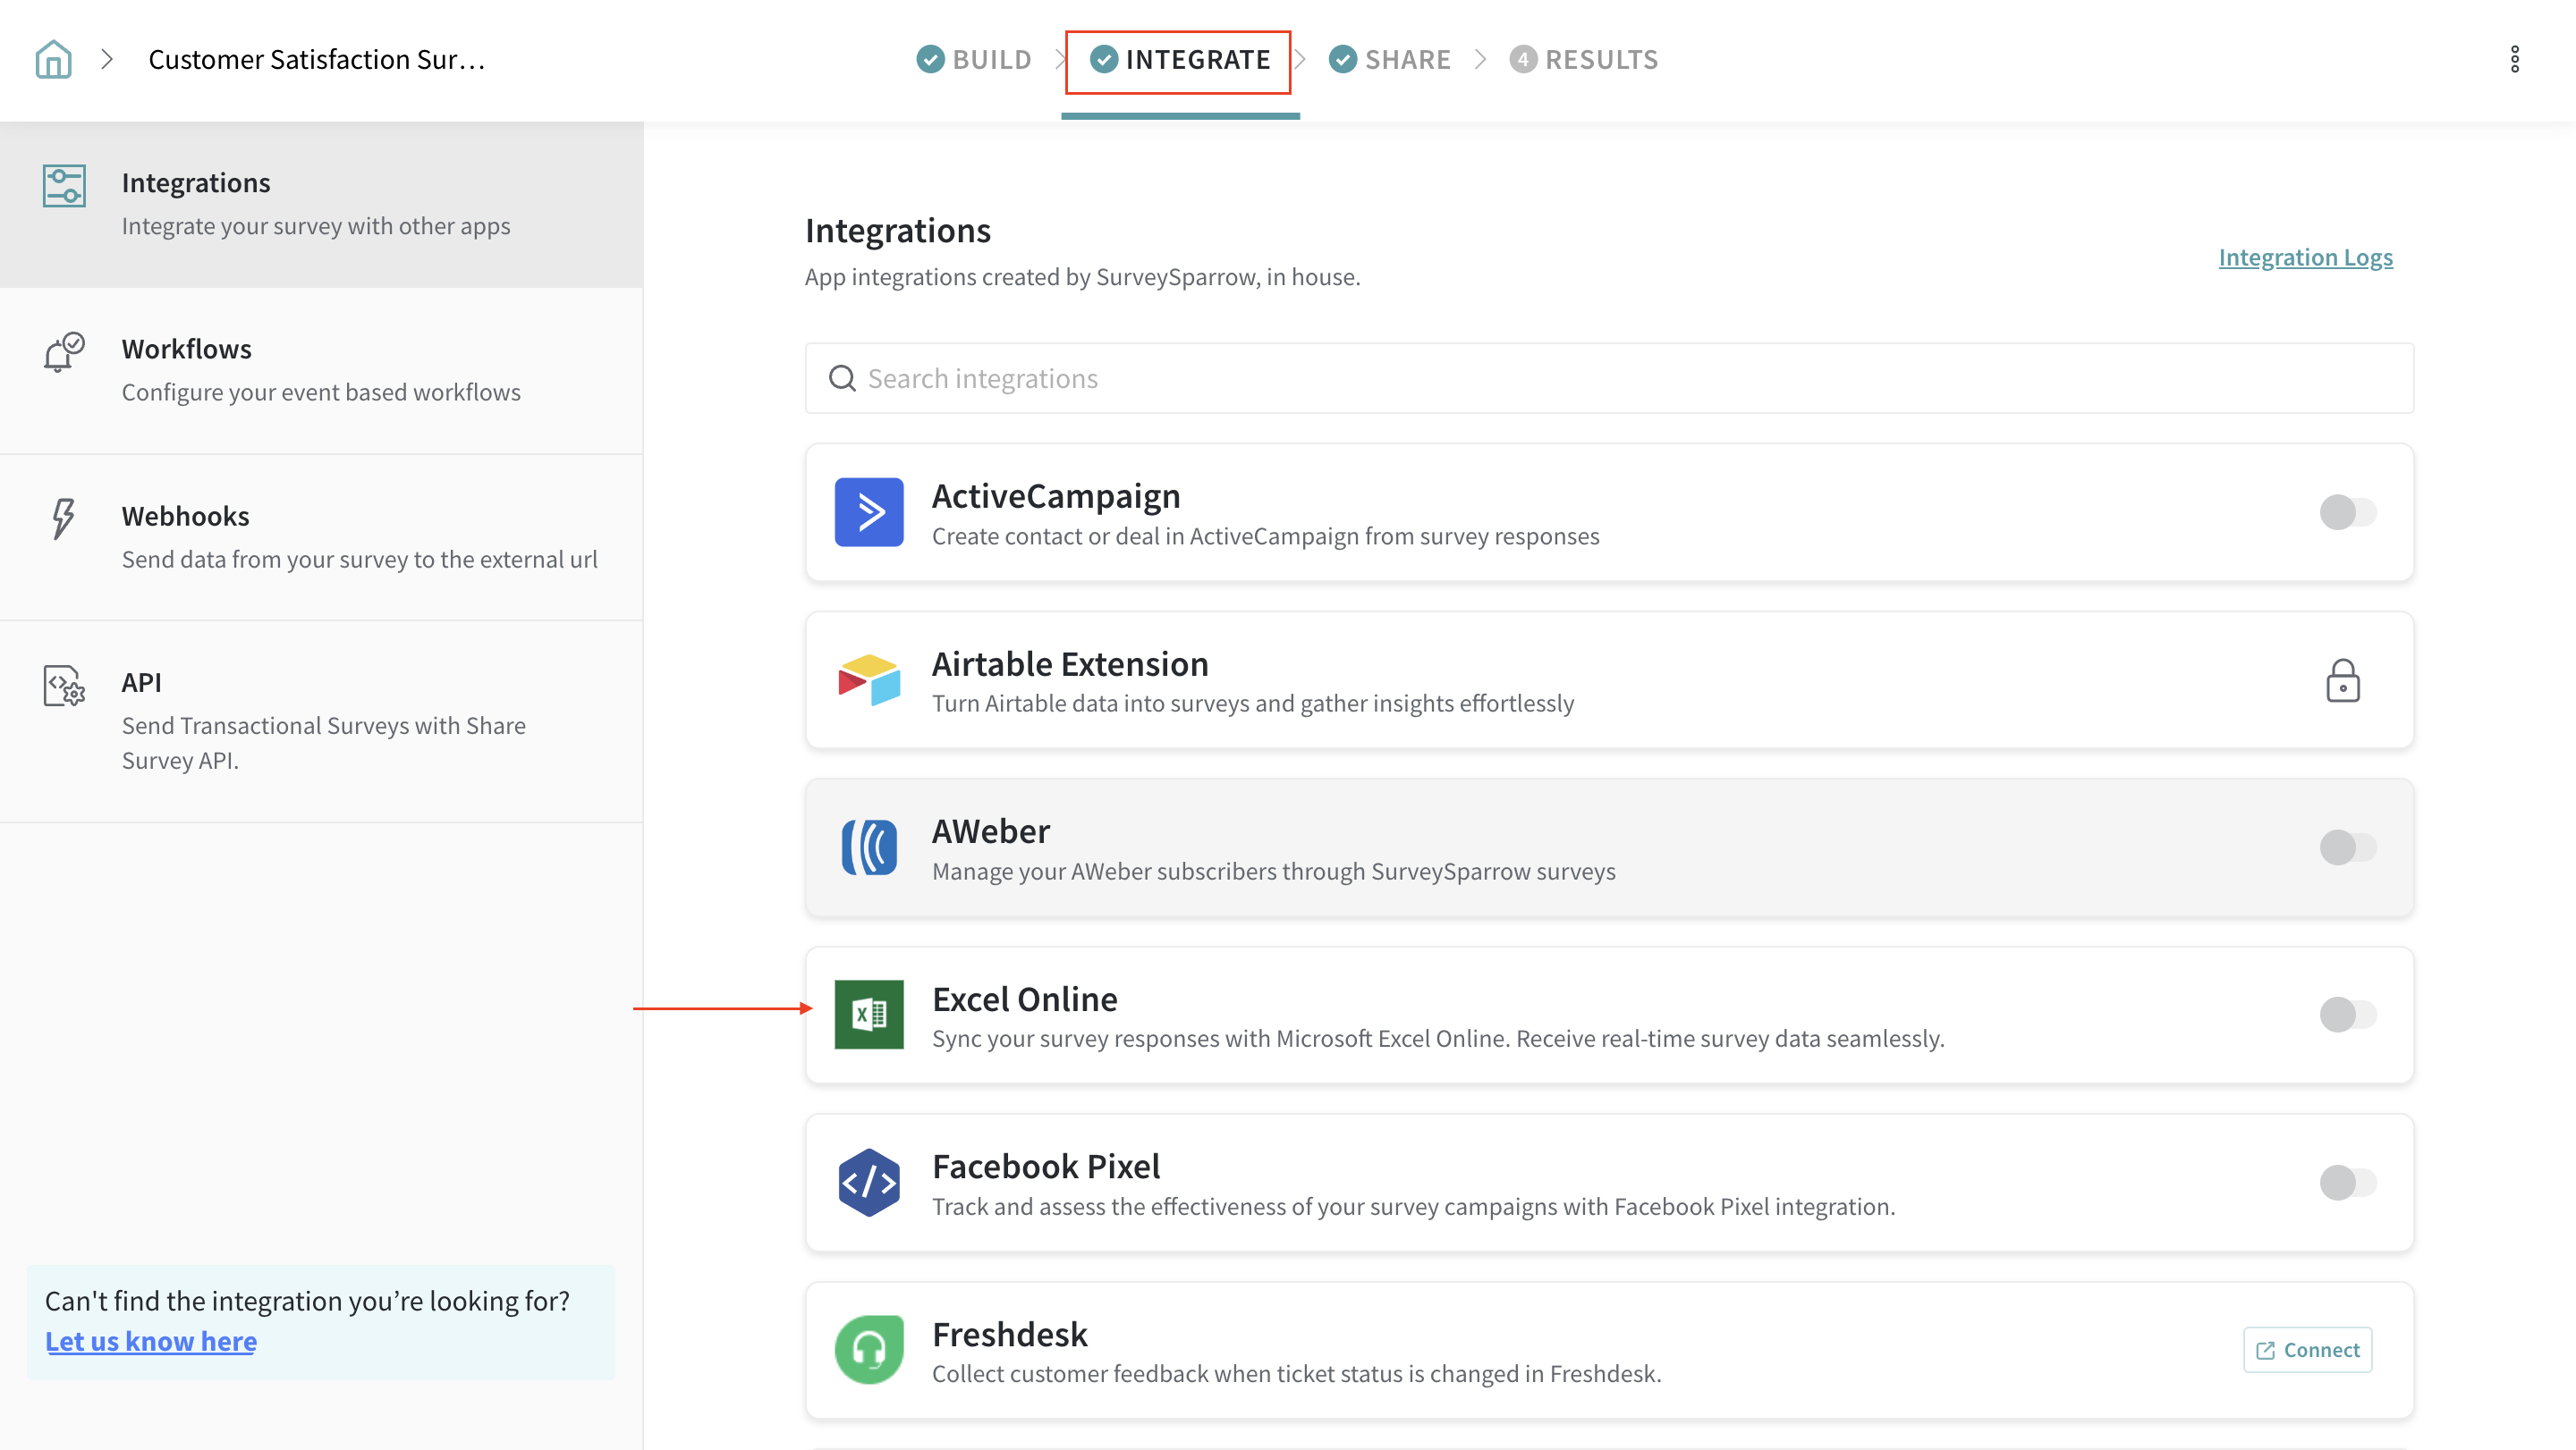Click the ActiveCampaign logo icon
The image size is (2576, 1450).
868,511
